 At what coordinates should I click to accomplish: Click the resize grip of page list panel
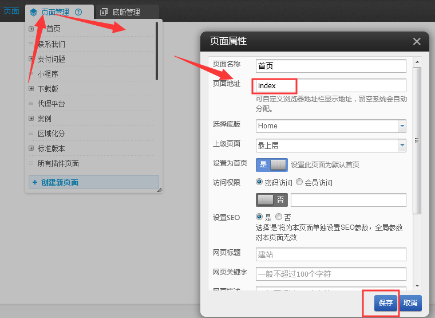(159, 189)
